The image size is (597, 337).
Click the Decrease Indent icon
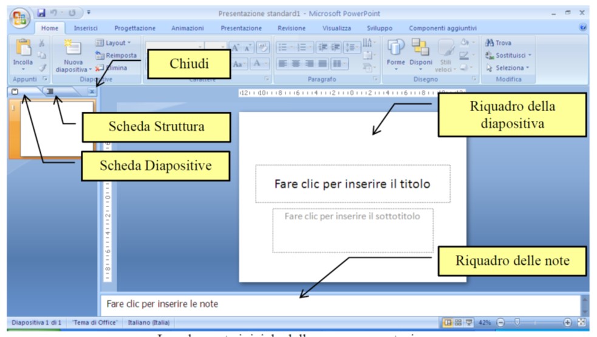(323, 47)
